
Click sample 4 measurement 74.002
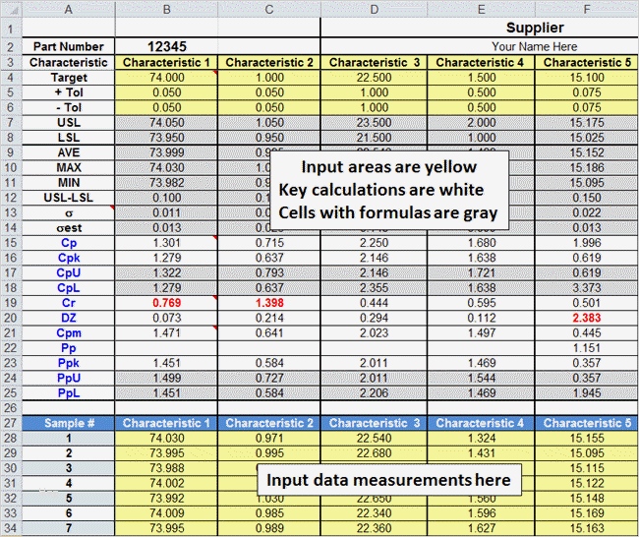(167, 483)
